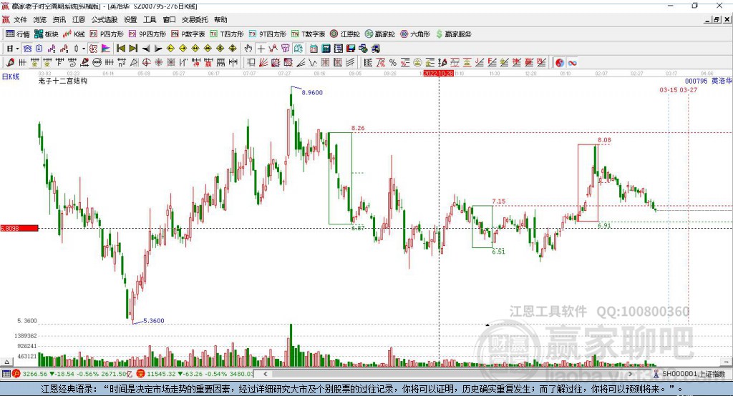Open the 江恩 menu
This screenshot has height=396, width=733.
coord(78,20)
